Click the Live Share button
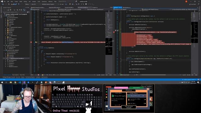This screenshot has height=113, width=201. 193,4
